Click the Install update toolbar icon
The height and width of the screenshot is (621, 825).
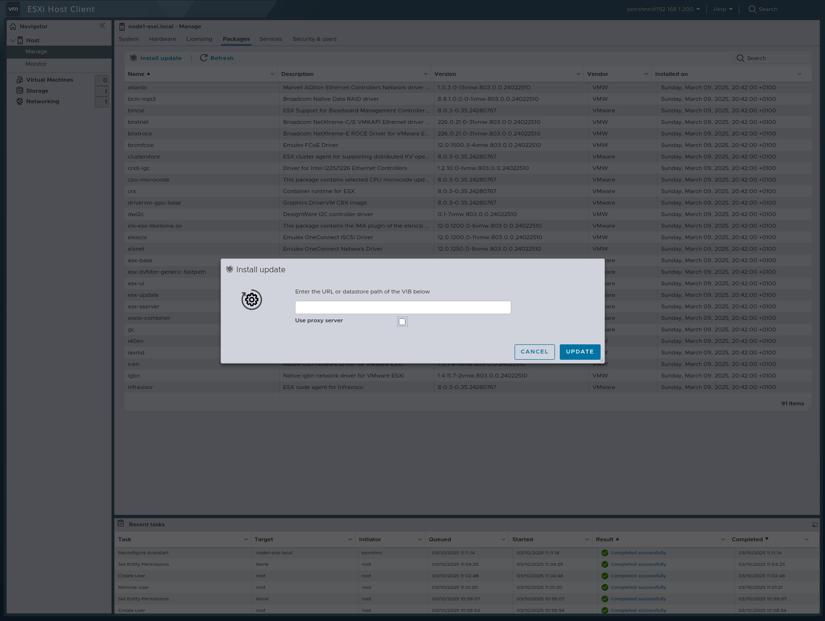pyautogui.click(x=133, y=58)
